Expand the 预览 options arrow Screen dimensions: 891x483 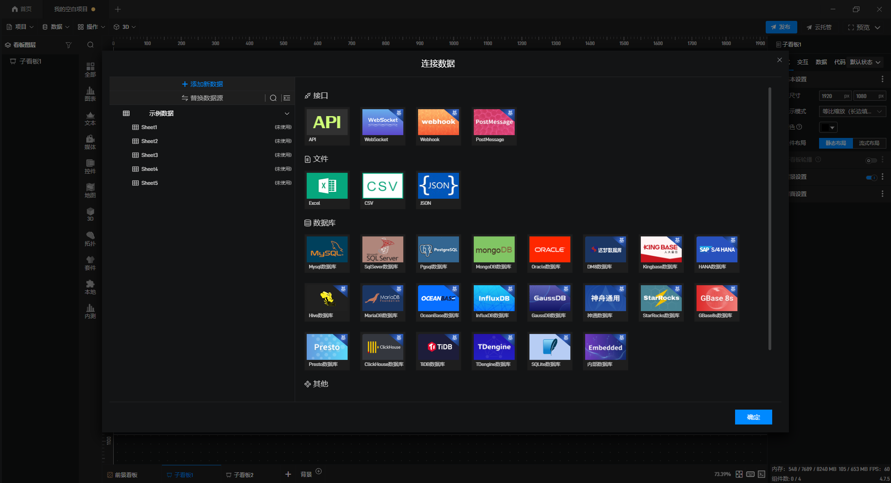878,27
